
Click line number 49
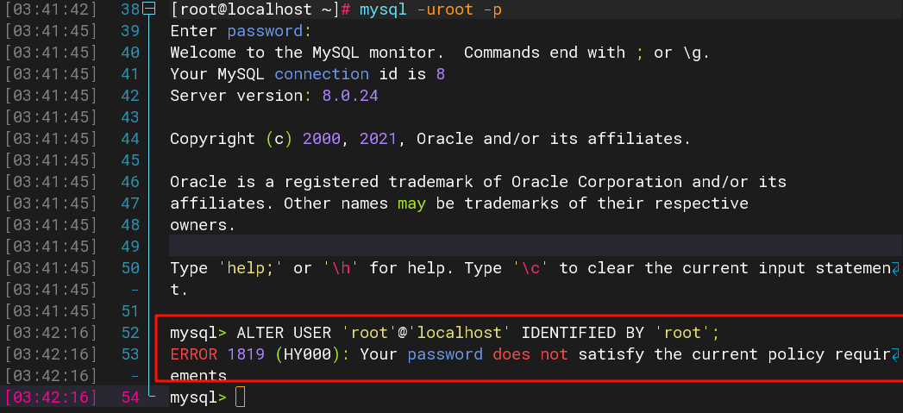coord(131,247)
